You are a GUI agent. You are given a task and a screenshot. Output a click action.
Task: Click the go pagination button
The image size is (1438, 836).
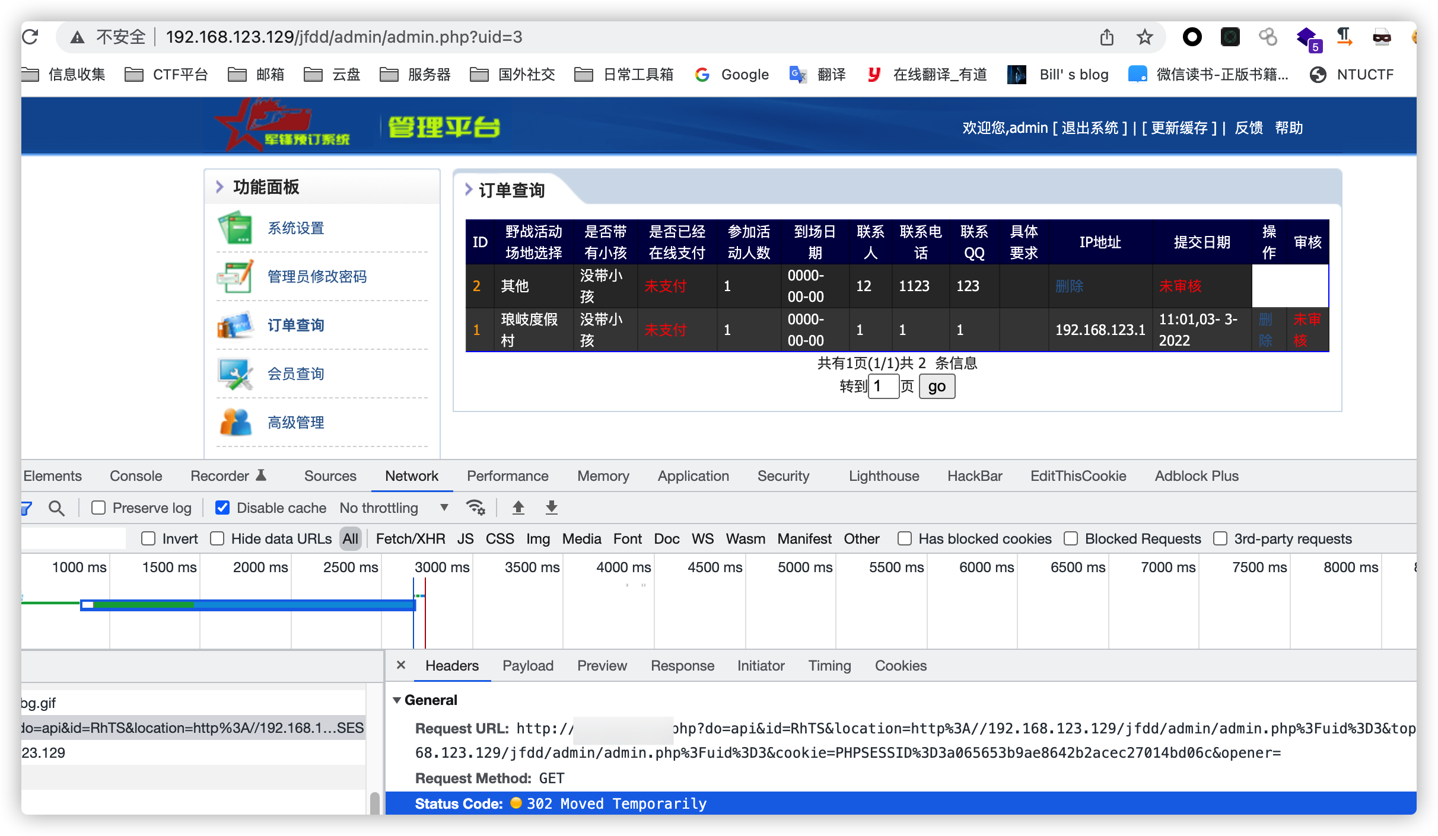(x=937, y=387)
